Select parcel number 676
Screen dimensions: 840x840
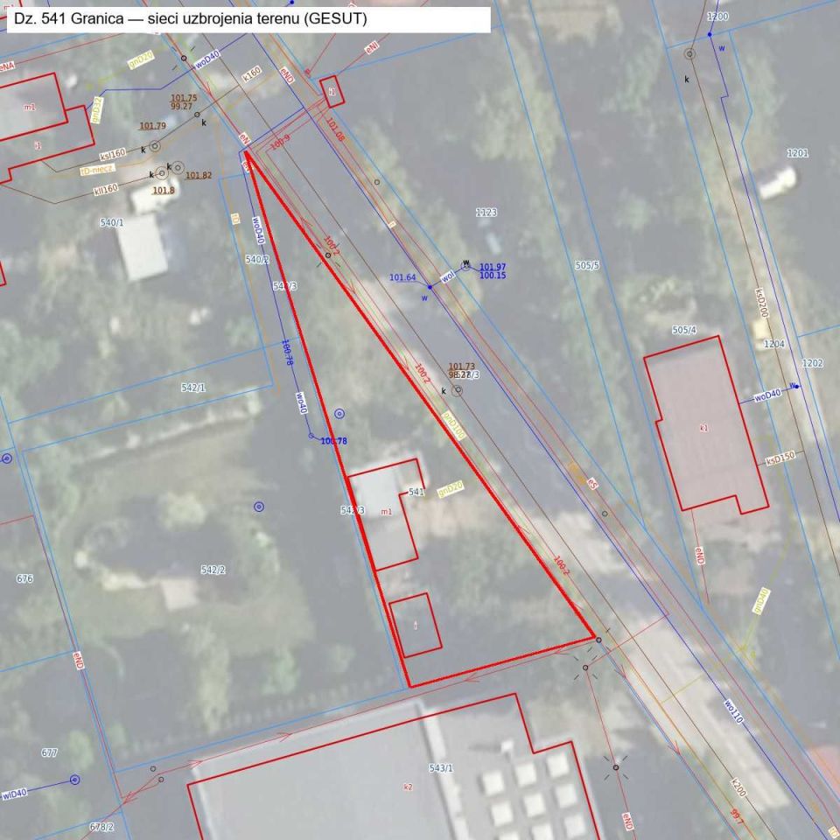click(24, 578)
